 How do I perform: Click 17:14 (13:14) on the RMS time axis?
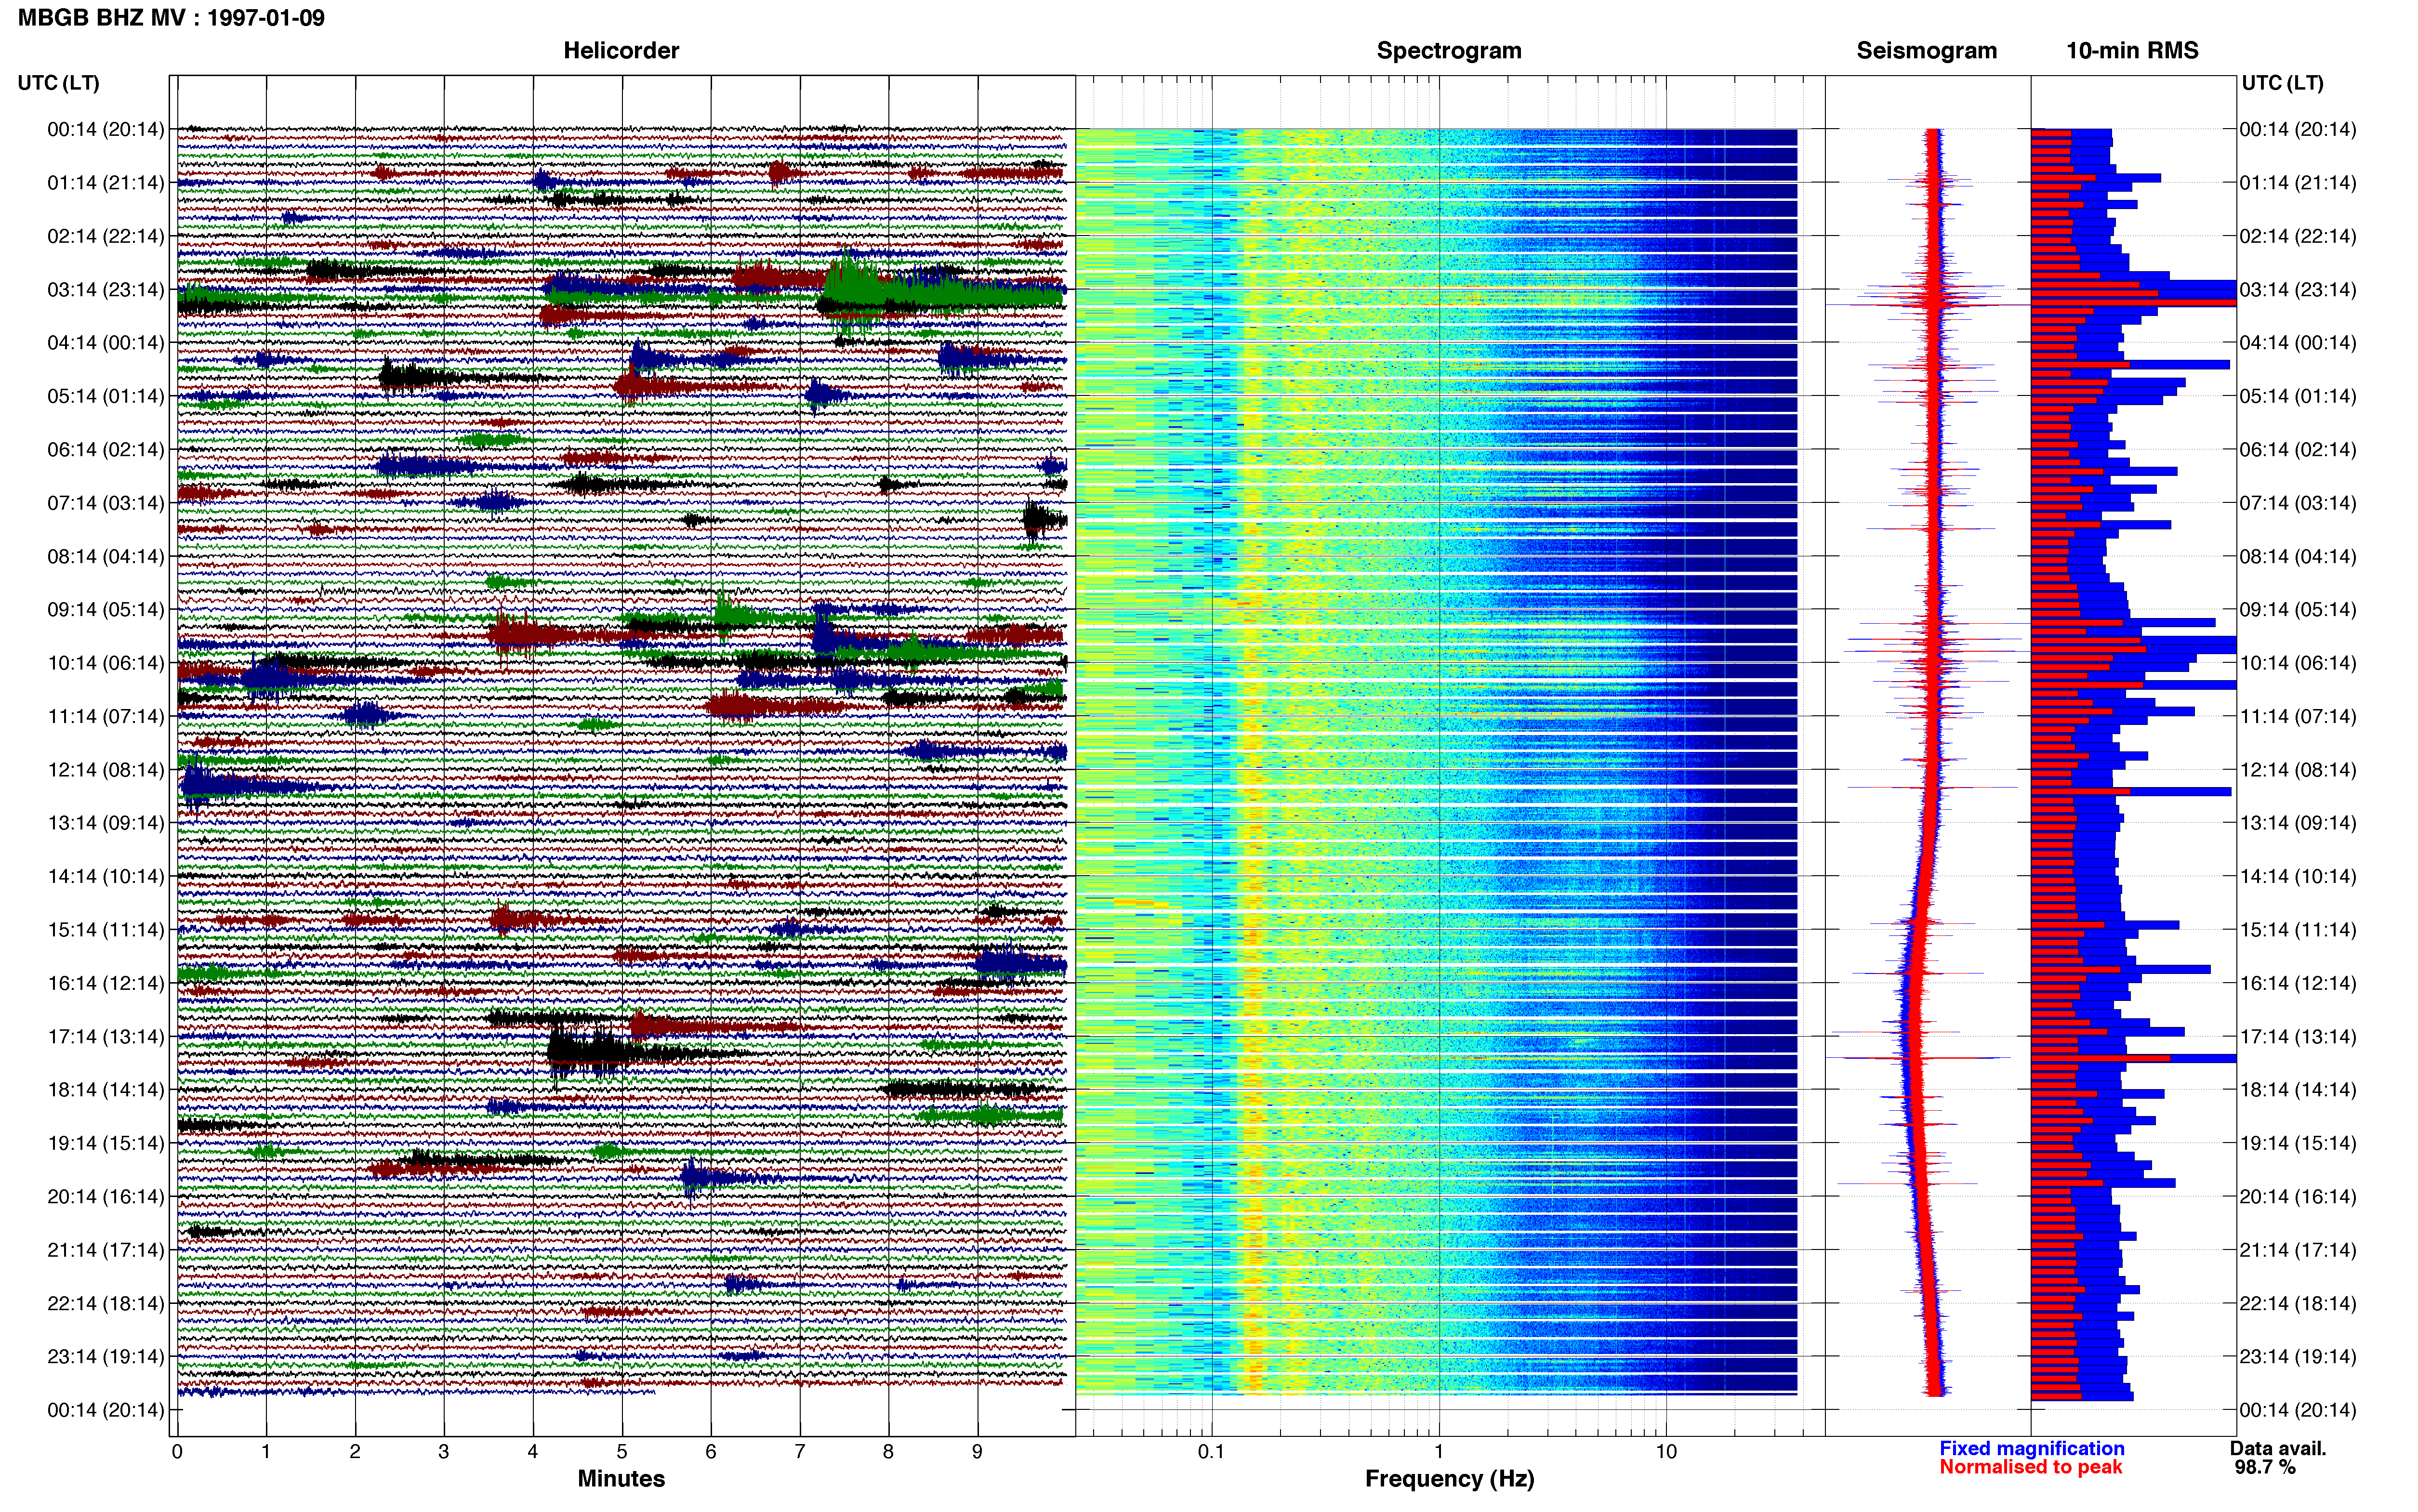pos(2298,1037)
